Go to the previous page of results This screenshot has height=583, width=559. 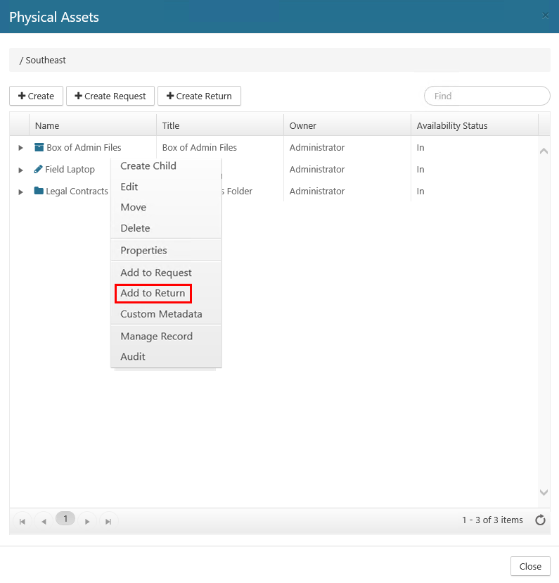44,521
